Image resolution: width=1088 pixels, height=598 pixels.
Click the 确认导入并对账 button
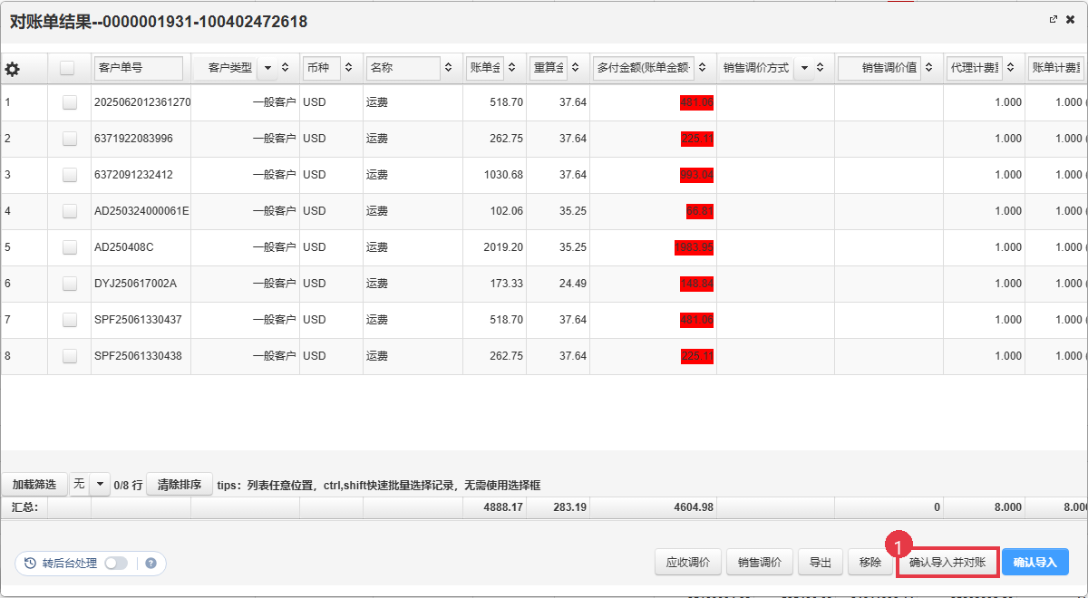tap(947, 562)
